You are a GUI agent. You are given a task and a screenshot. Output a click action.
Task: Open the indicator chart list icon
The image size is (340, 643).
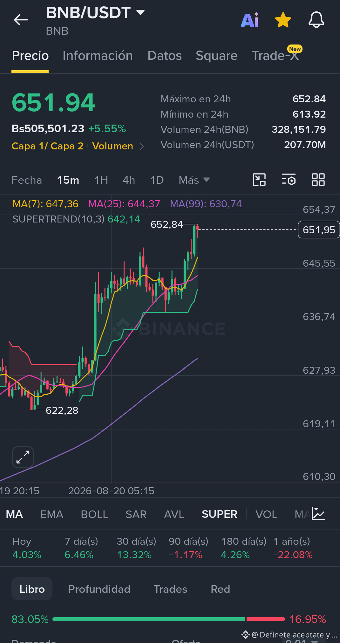318,514
